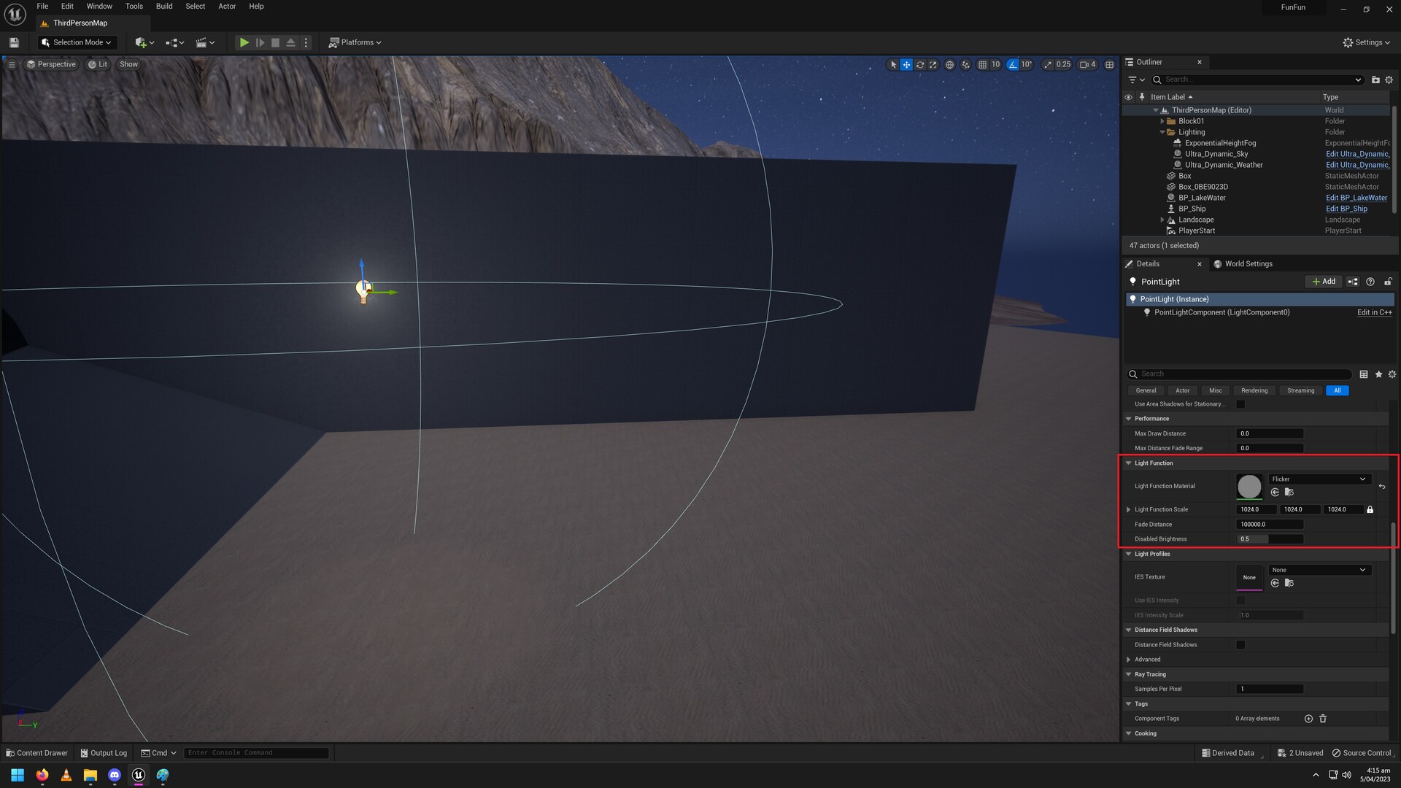
Task: Open the Window menu
Action: coord(99,6)
